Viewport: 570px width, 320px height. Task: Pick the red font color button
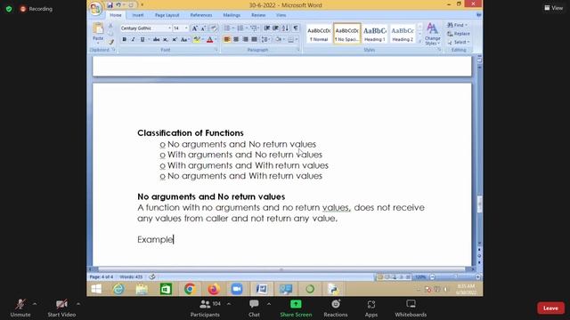210,39
